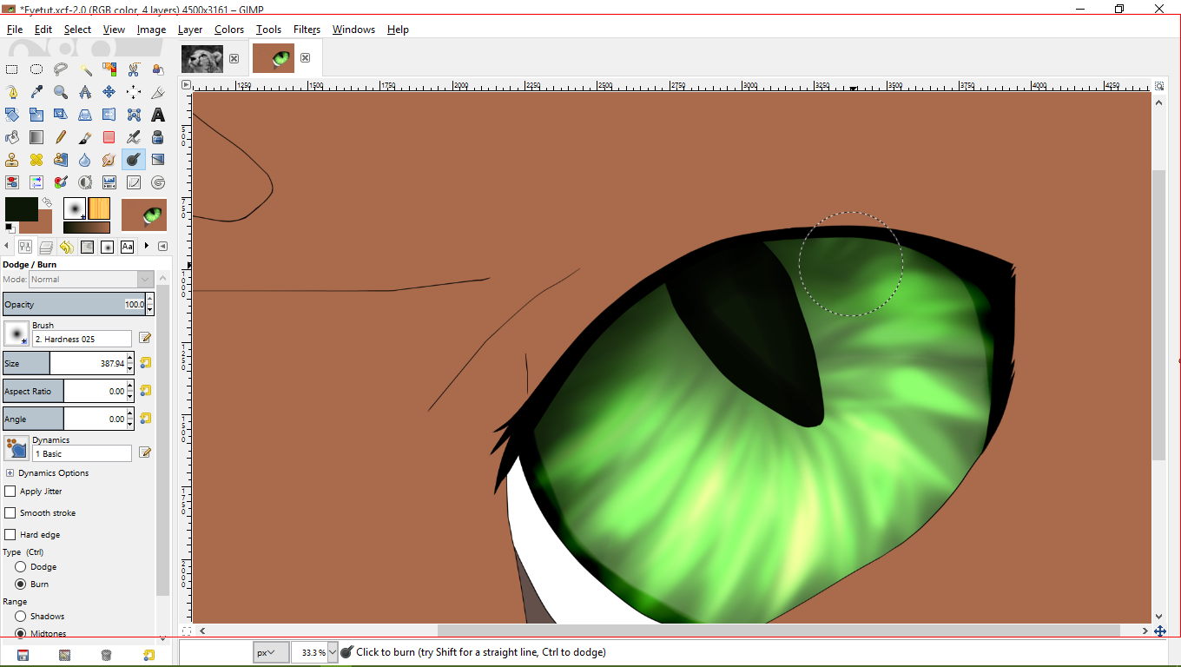Toggle zoom-on-window-resize button above the vertical scrollbar

pyautogui.click(x=1159, y=85)
